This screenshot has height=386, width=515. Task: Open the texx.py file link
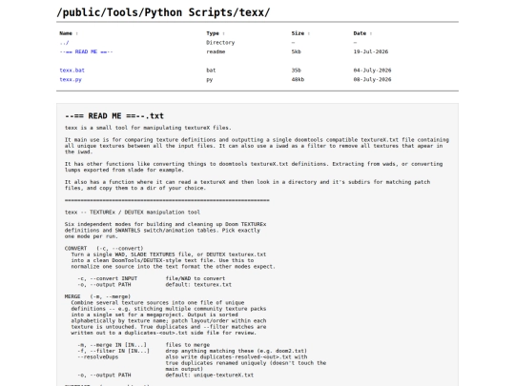[71, 79]
